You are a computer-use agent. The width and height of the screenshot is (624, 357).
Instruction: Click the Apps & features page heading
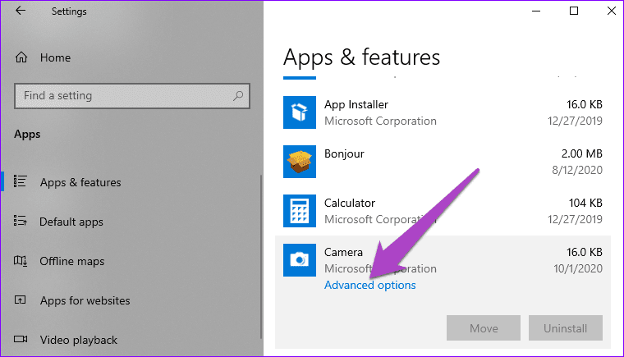(361, 57)
